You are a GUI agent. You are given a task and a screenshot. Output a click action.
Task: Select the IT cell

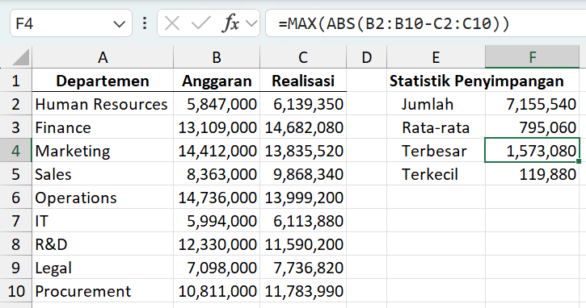pyautogui.click(x=103, y=221)
